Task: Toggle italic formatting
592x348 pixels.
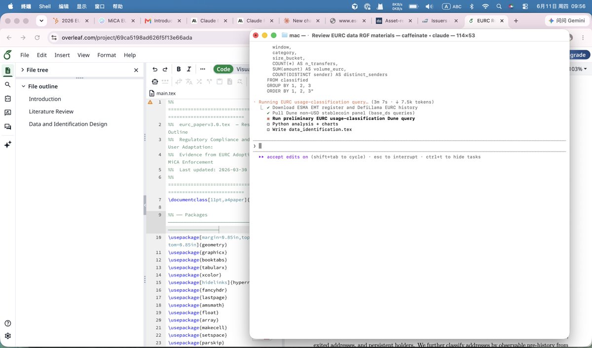Action: click(x=189, y=69)
